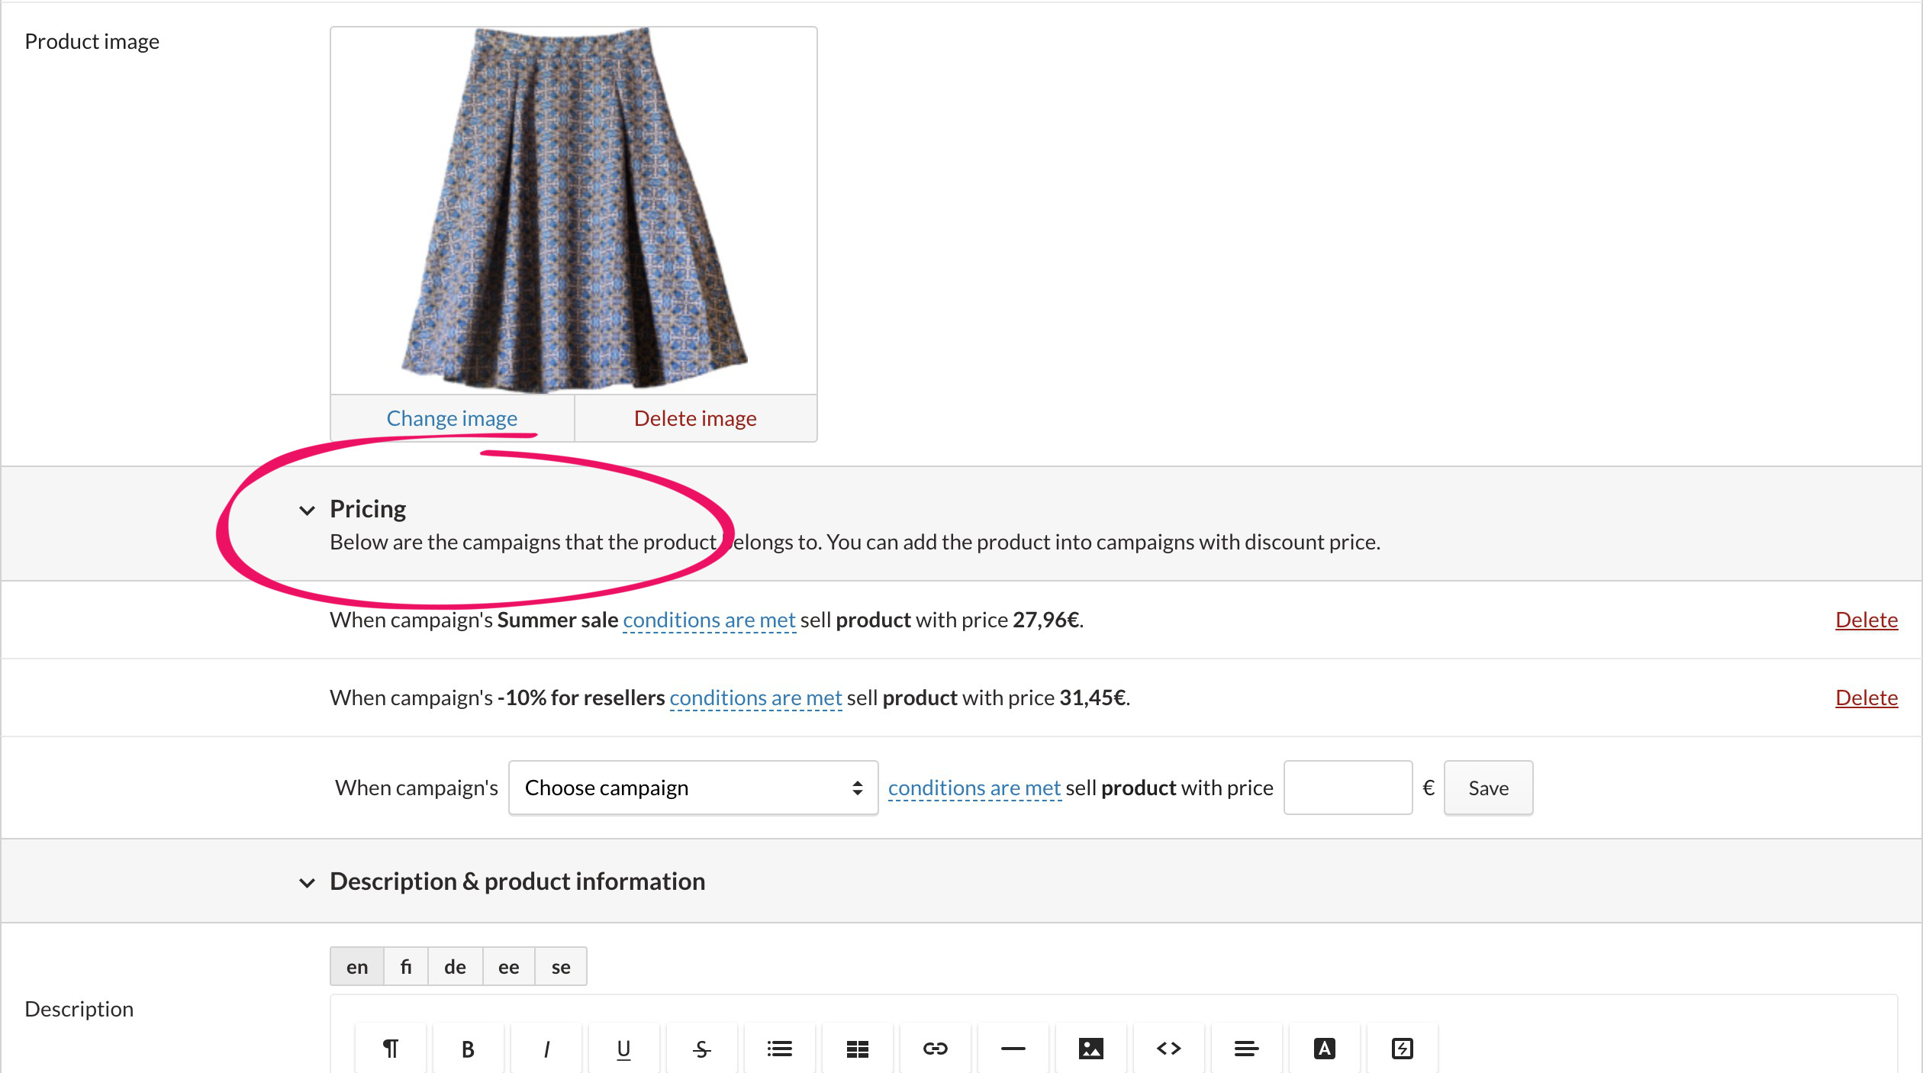The width and height of the screenshot is (1923, 1073).
Task: Click the last editor toolbar icon with bolt
Action: point(1403,1049)
